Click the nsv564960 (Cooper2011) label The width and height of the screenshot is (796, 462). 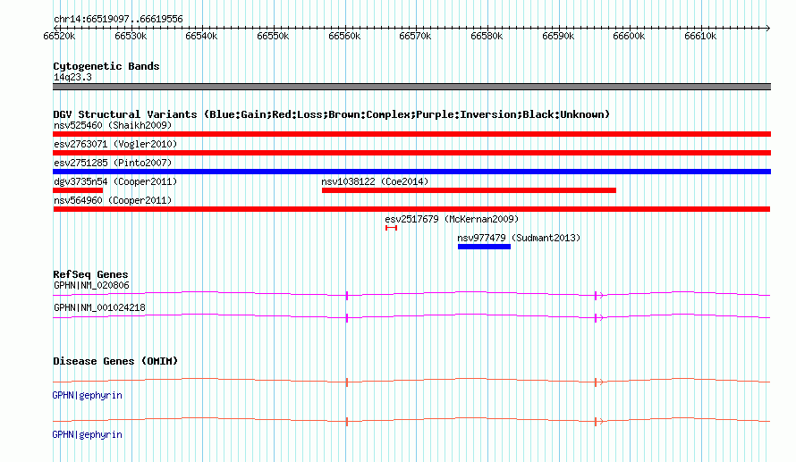pyautogui.click(x=113, y=200)
